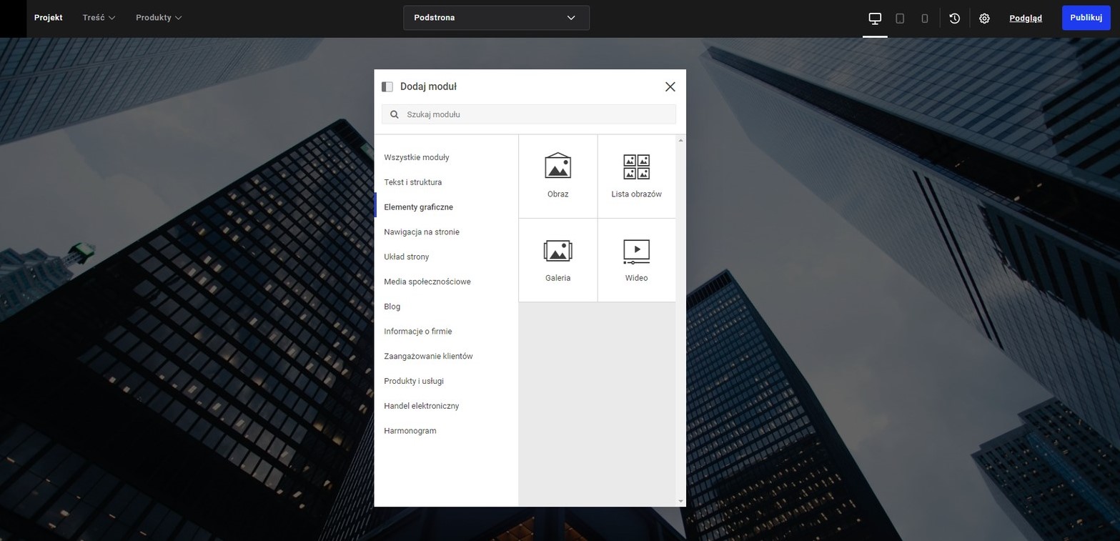The width and height of the screenshot is (1120, 541).
Task: Expand the Produkty menu
Action: coord(159,18)
